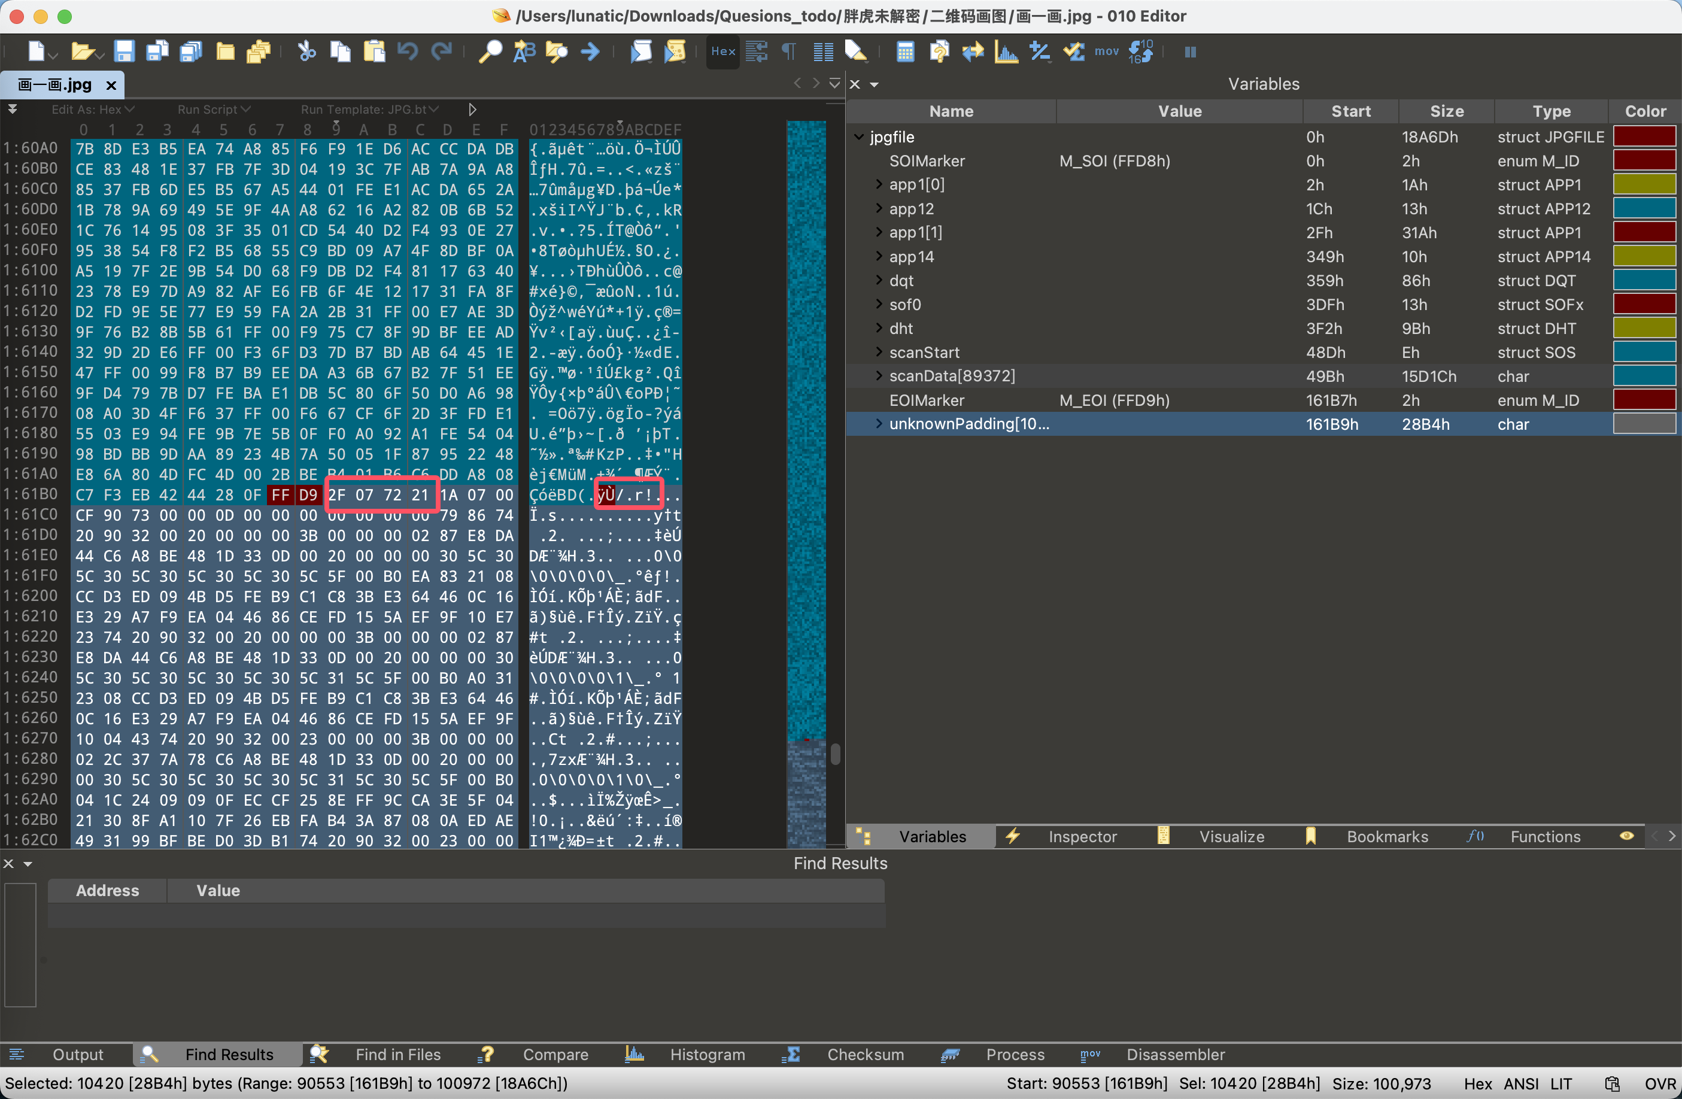Image resolution: width=1682 pixels, height=1099 pixels.
Task: Copy selection with the Copy icon
Action: (341, 51)
